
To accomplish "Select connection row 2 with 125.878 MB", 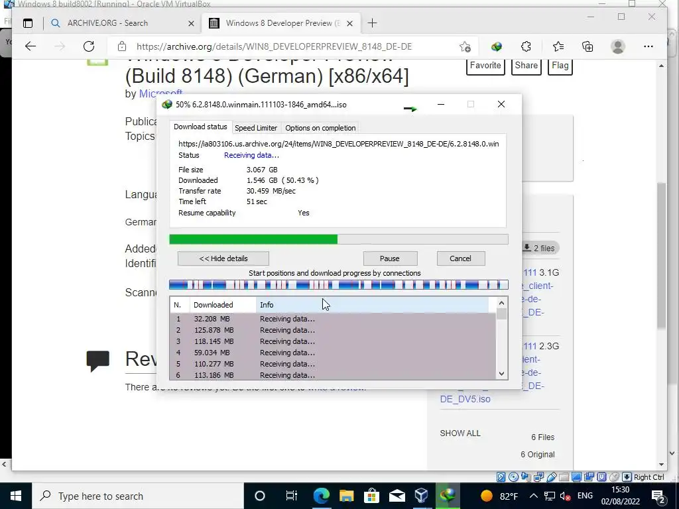I will [x=333, y=330].
